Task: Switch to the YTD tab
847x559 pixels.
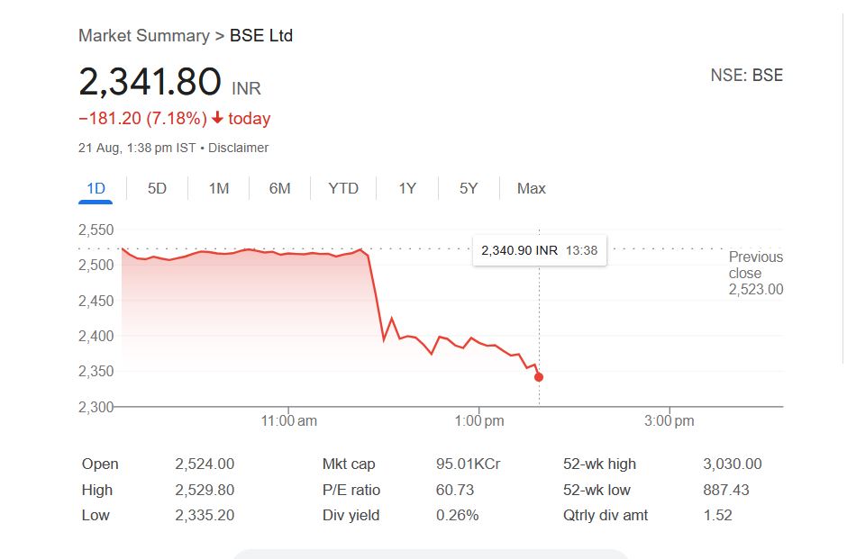Action: tap(343, 188)
